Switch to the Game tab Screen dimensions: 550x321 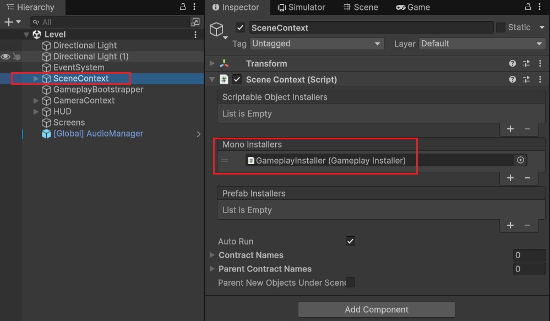(x=413, y=7)
